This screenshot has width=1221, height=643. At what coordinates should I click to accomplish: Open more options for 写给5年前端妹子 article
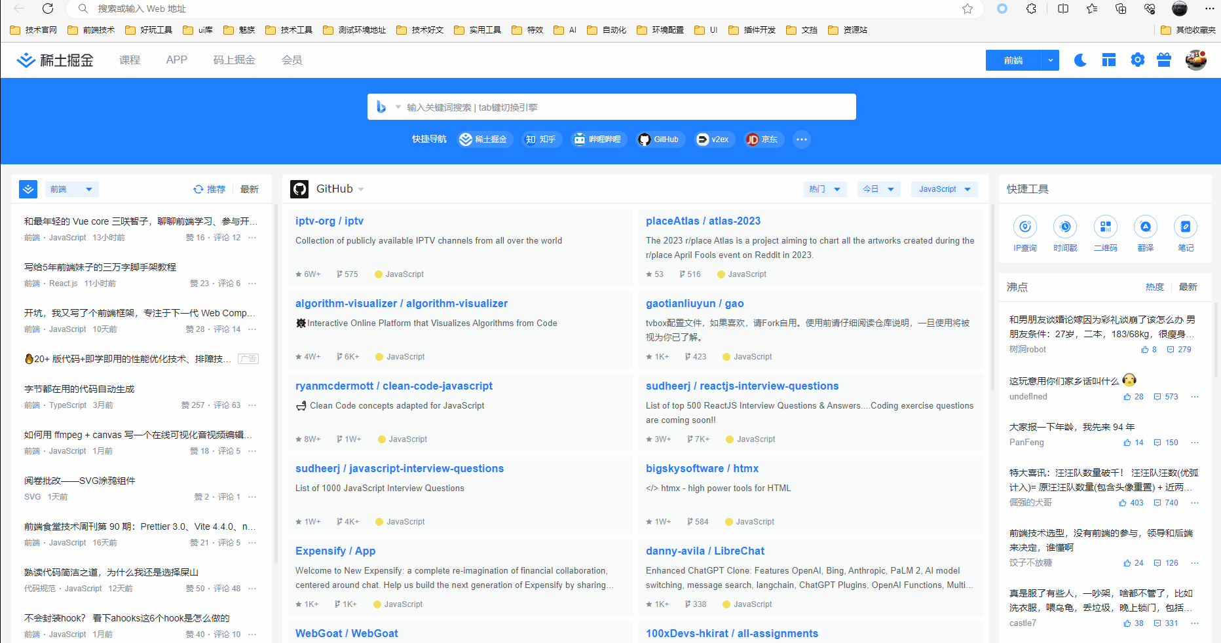[x=252, y=284]
